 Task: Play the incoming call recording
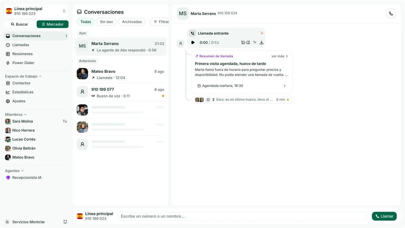(193, 42)
